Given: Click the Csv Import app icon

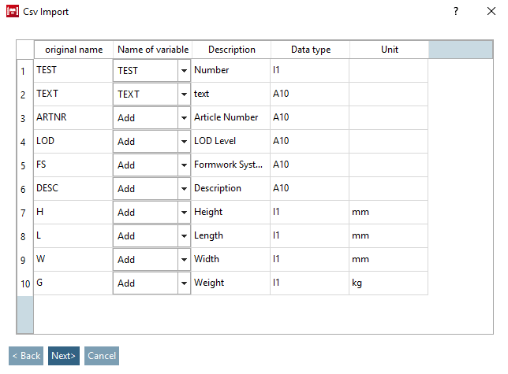Looking at the screenshot, I should pos(13,12).
